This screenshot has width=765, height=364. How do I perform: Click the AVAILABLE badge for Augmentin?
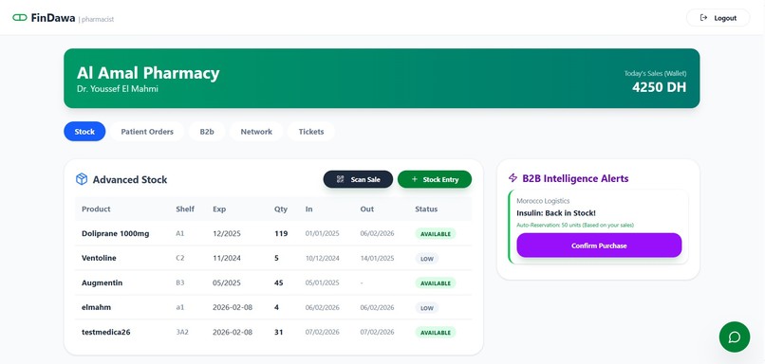coord(436,283)
